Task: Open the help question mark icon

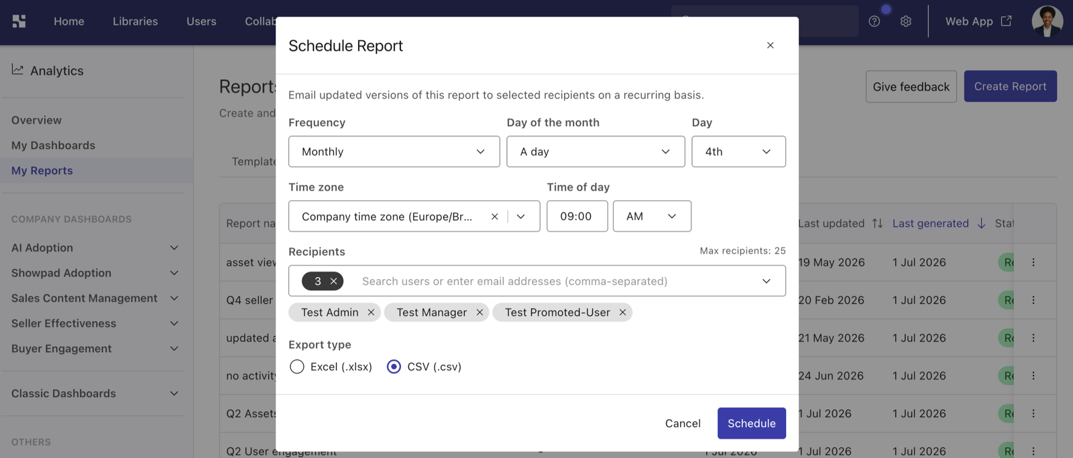Action: click(874, 21)
